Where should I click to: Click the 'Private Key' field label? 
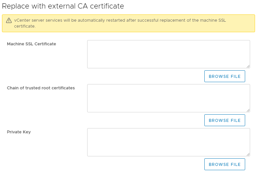[x=19, y=132]
